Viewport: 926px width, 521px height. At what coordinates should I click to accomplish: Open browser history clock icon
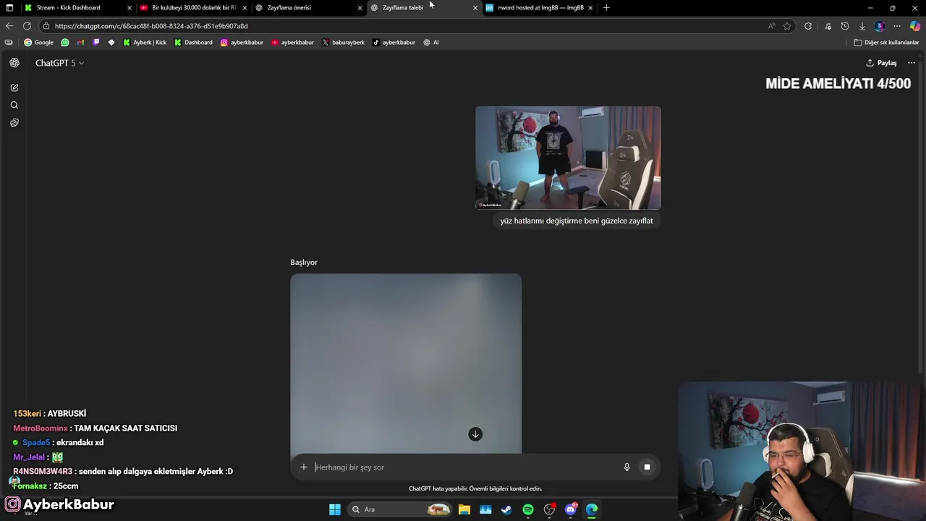(844, 26)
